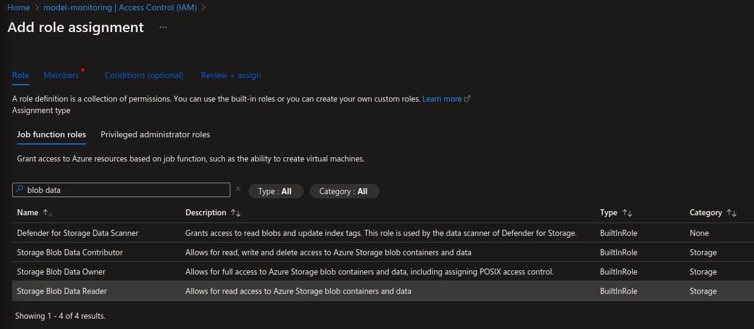Clear the search box with X icon
Viewport: 754px width, 329px height.
point(238,189)
